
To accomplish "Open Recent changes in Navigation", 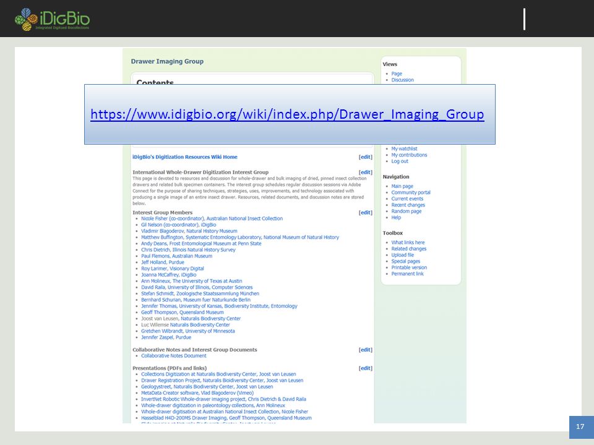I will [408, 205].
